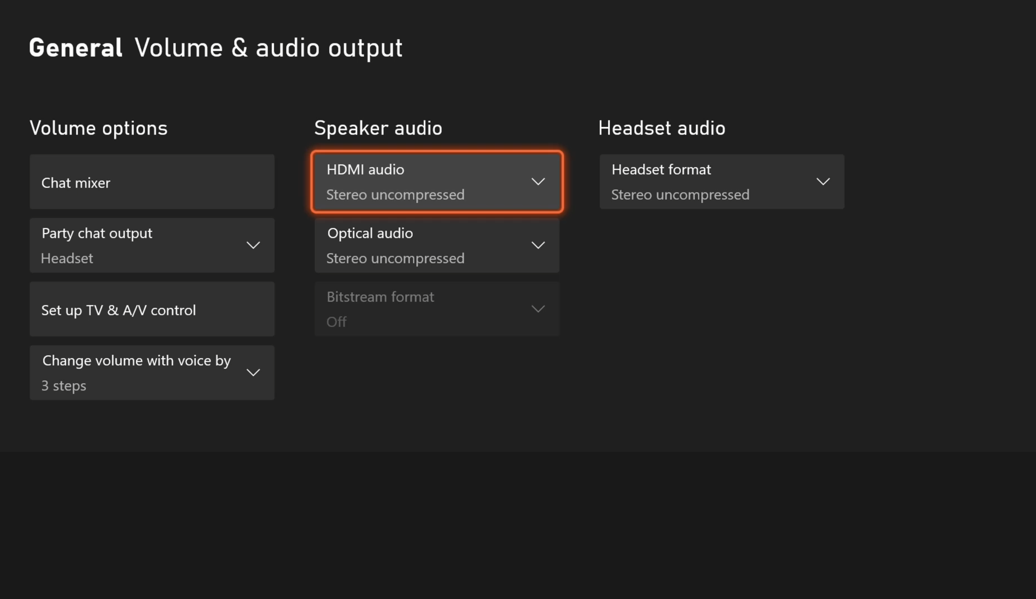Click the Change volume with voice chevron
The image size is (1036, 599).
coord(253,372)
